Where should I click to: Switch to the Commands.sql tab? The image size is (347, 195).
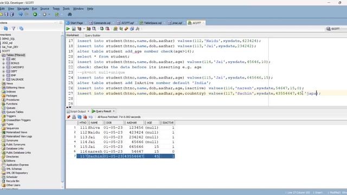pyautogui.click(x=100, y=23)
